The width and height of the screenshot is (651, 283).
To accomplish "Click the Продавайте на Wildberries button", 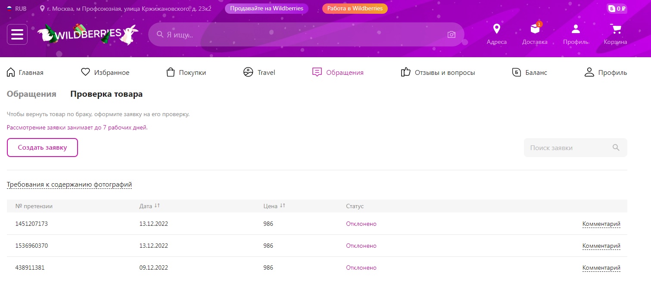I will [266, 9].
